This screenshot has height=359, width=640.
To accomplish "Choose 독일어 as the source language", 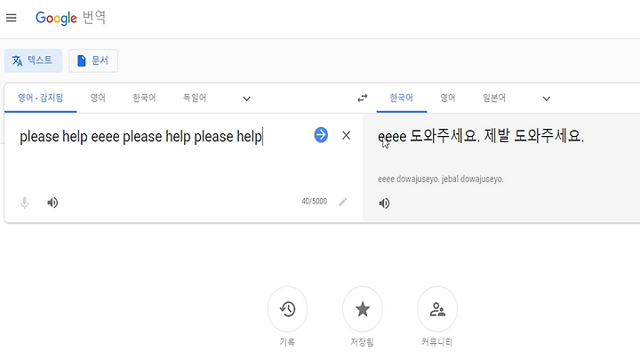I will pyautogui.click(x=195, y=98).
